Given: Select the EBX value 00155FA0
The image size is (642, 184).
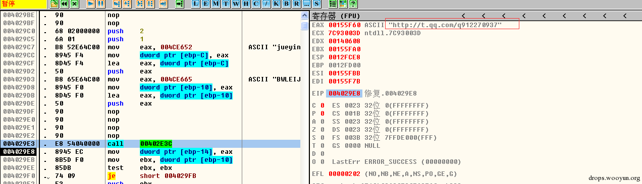Looking at the screenshot, I should [345, 49].
